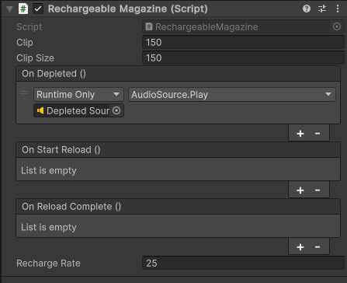
Task: Open the AudioSource.Play function dropdown
Action: tap(232, 94)
